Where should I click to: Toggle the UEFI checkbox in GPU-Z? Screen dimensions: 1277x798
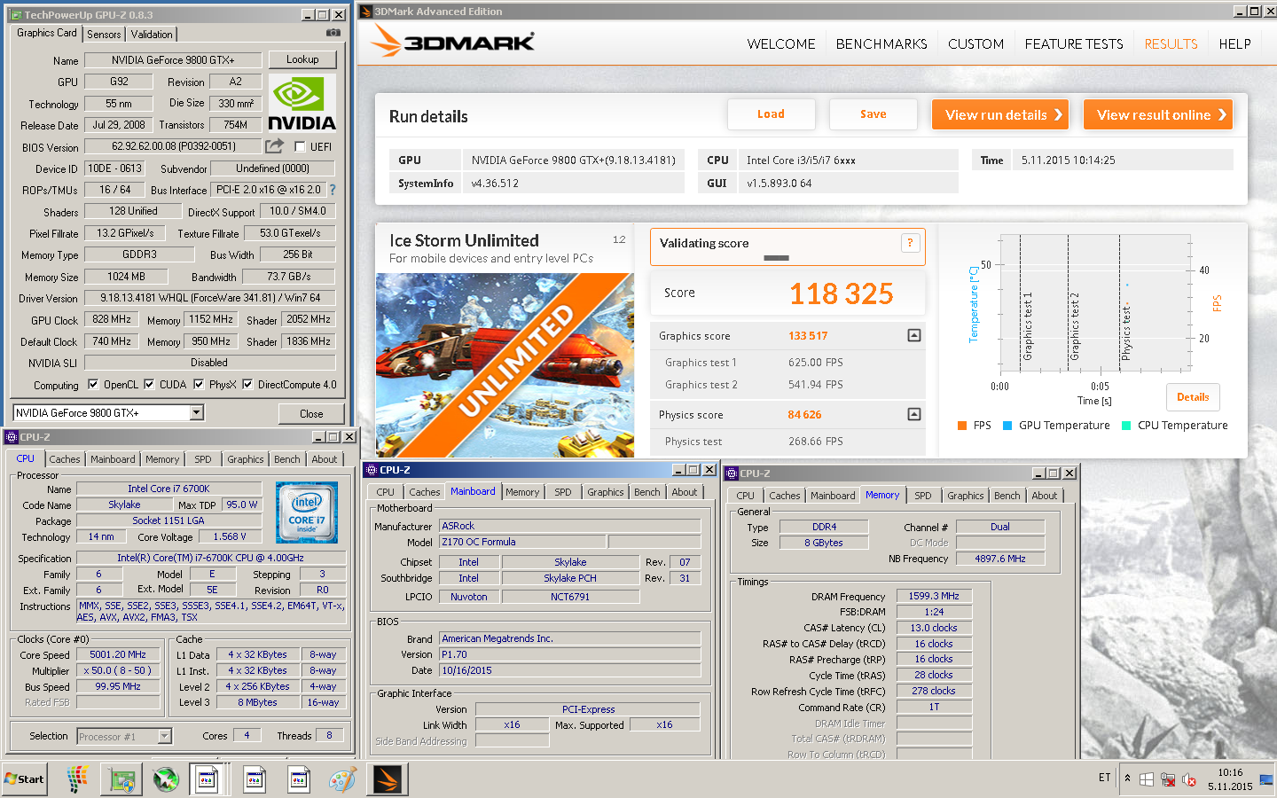300,147
